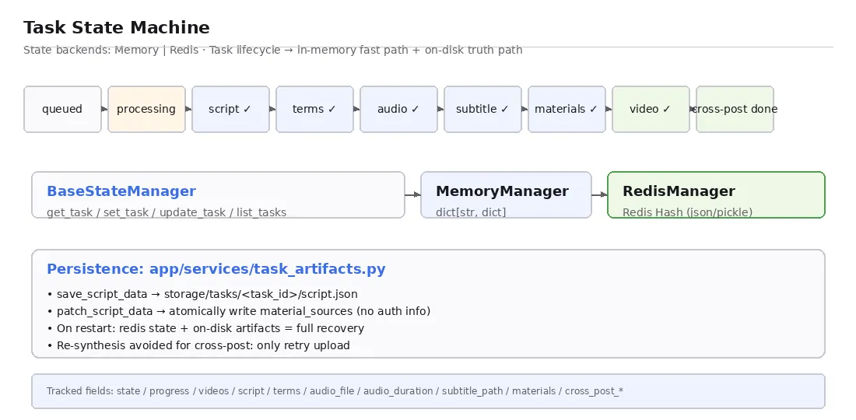The height and width of the screenshot is (420, 856).
Task: Click the materials ✓ state box
Action: 567,109
